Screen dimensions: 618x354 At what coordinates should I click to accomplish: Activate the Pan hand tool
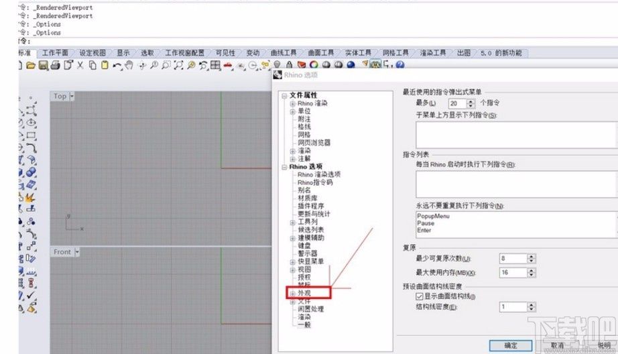pos(129,65)
